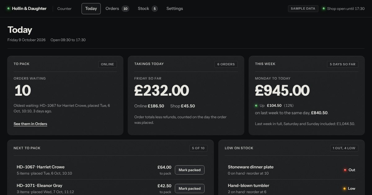Viewport: 372px width, 195px height.
Task: Mark Eleanor Gray's order as packed
Action: (190, 188)
